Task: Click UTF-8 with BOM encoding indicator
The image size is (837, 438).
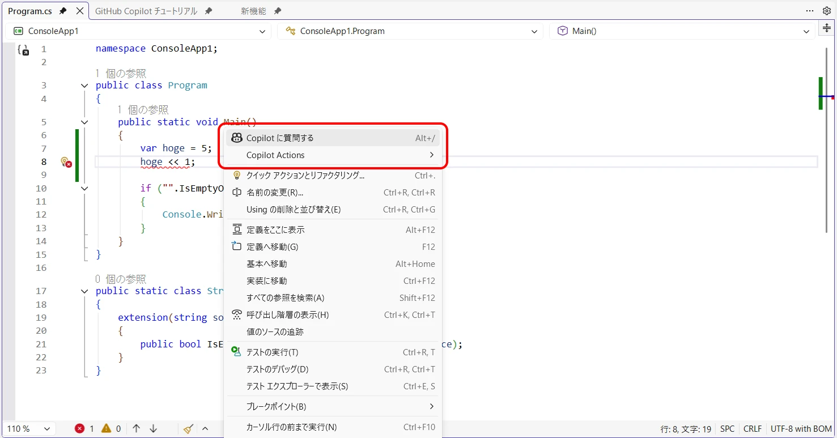Action: 801,429
